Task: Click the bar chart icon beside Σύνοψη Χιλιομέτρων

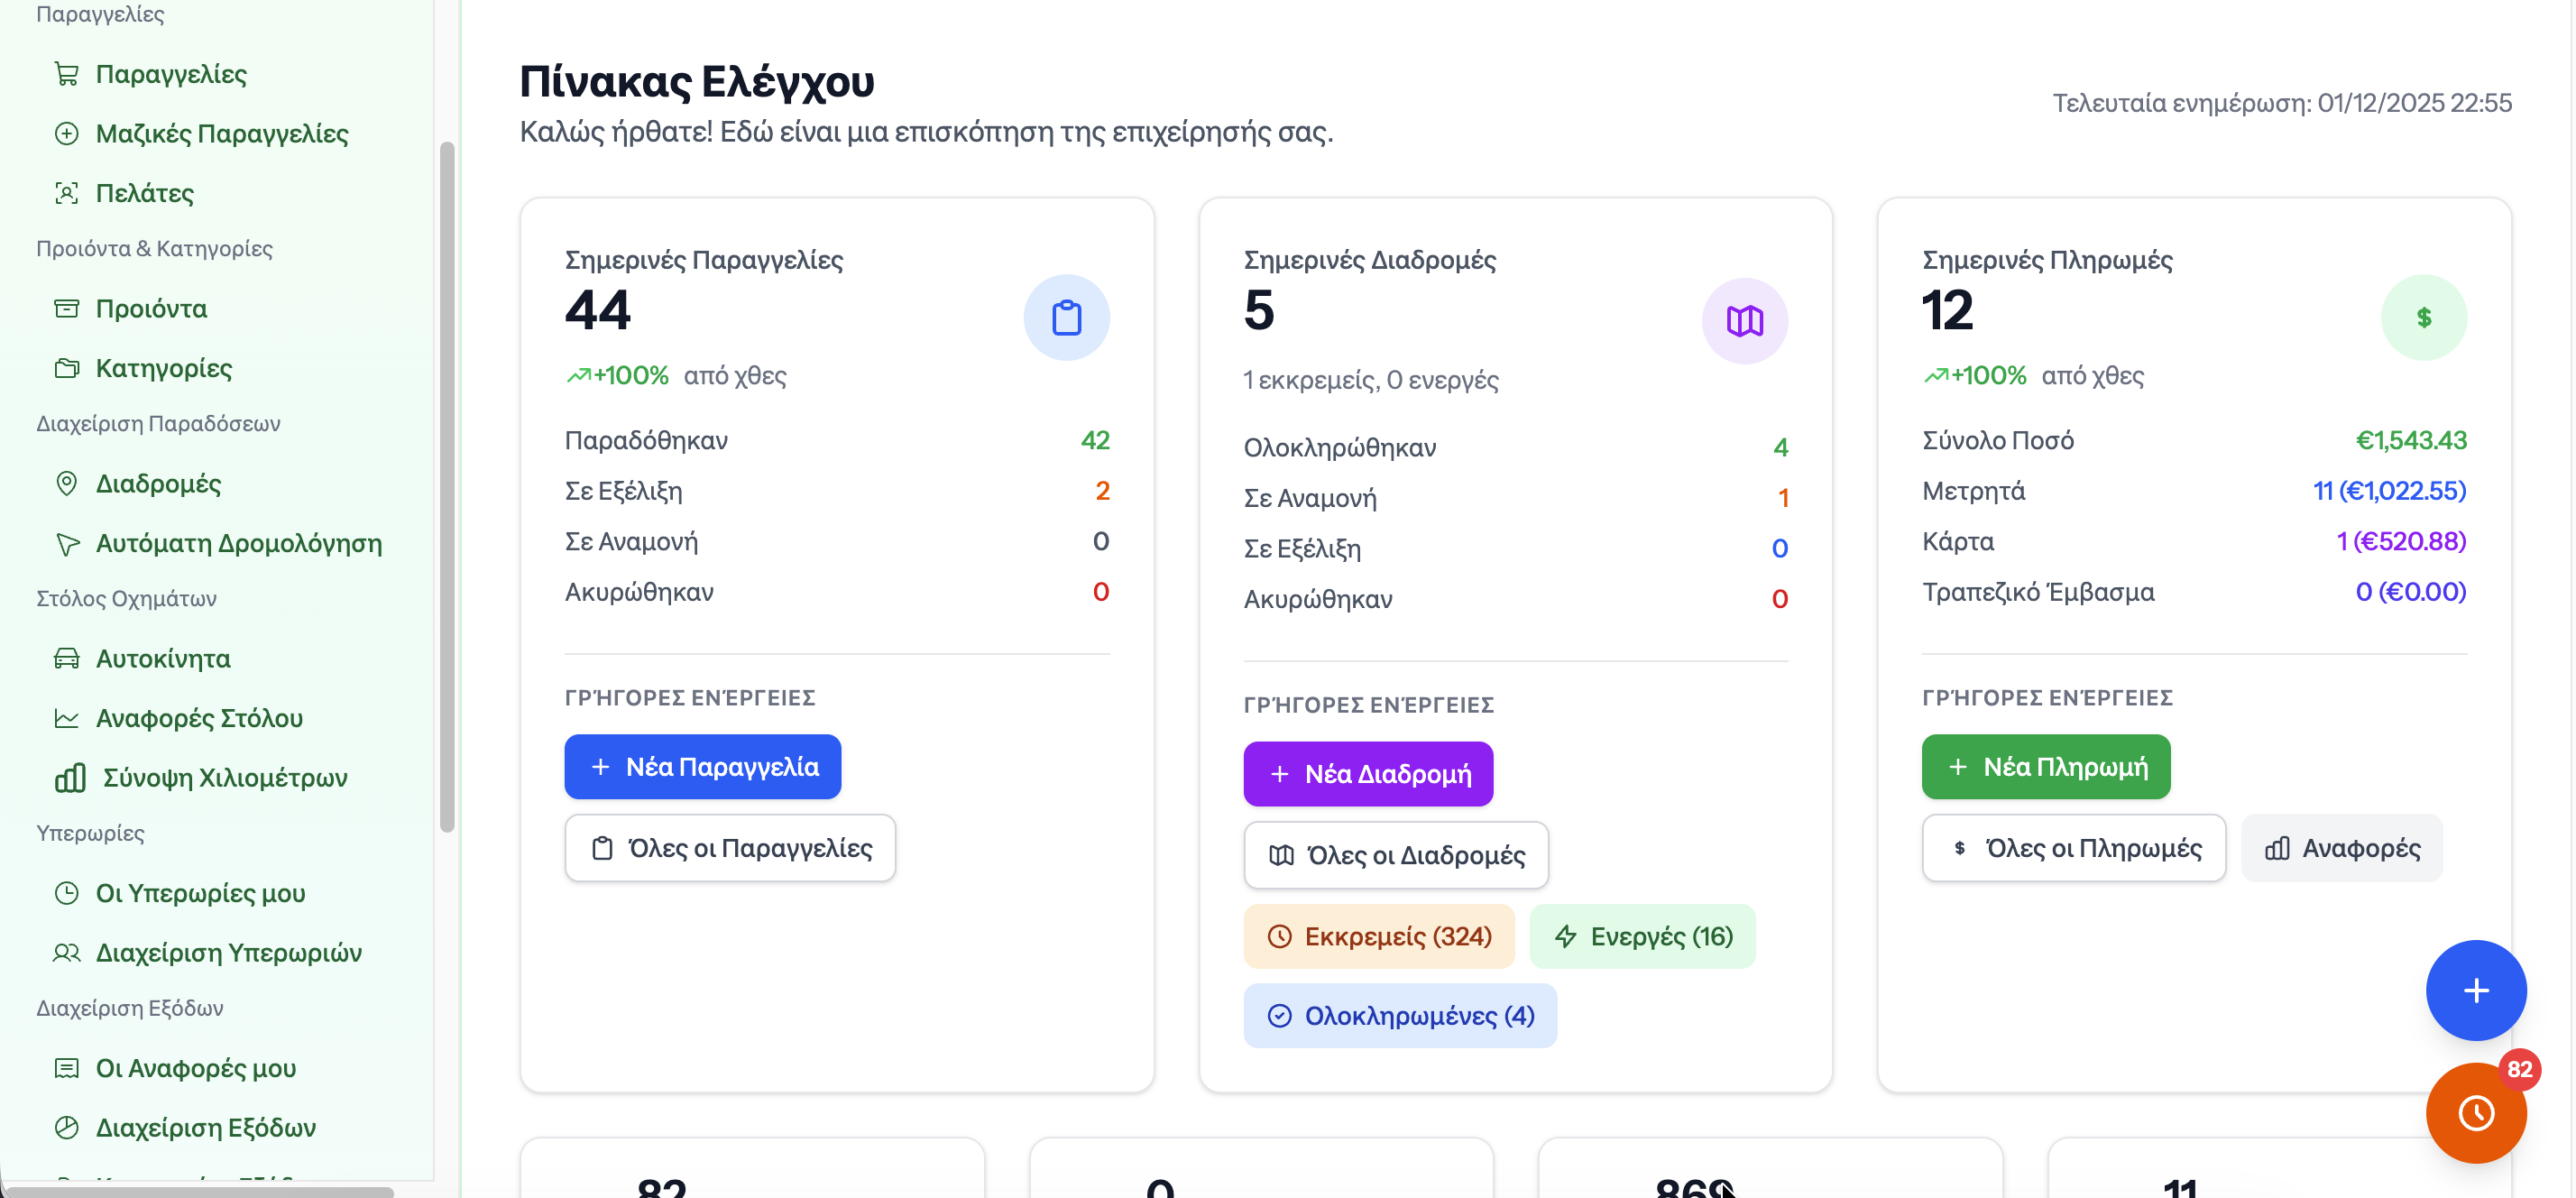Action: [70, 777]
